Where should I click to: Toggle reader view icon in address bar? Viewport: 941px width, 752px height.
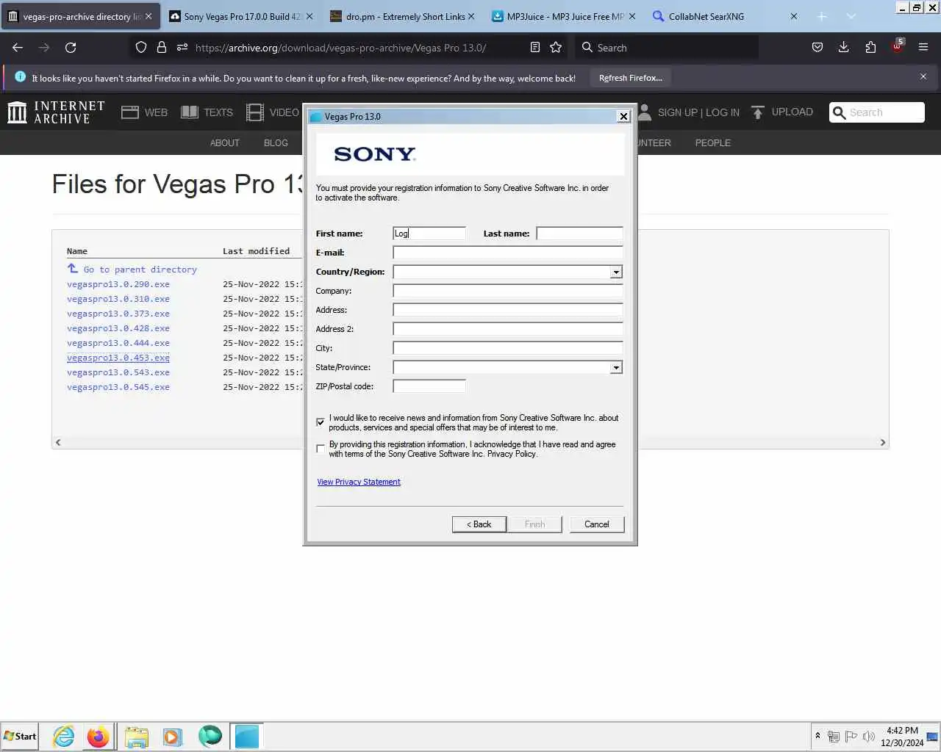tap(535, 47)
